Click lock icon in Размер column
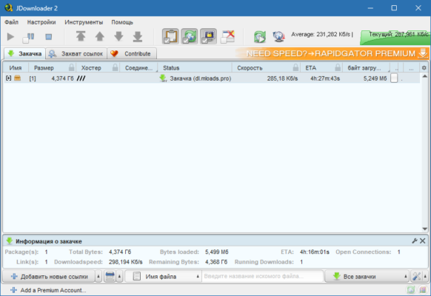Image resolution: width=431 pixels, height=296 pixels. (x=72, y=67)
